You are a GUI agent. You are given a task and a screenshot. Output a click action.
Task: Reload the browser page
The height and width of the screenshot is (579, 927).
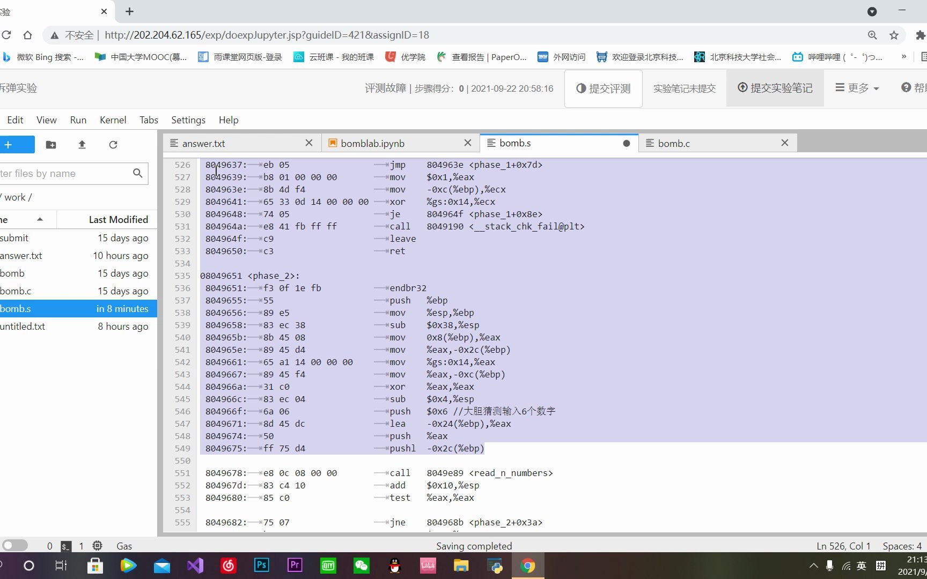point(6,35)
